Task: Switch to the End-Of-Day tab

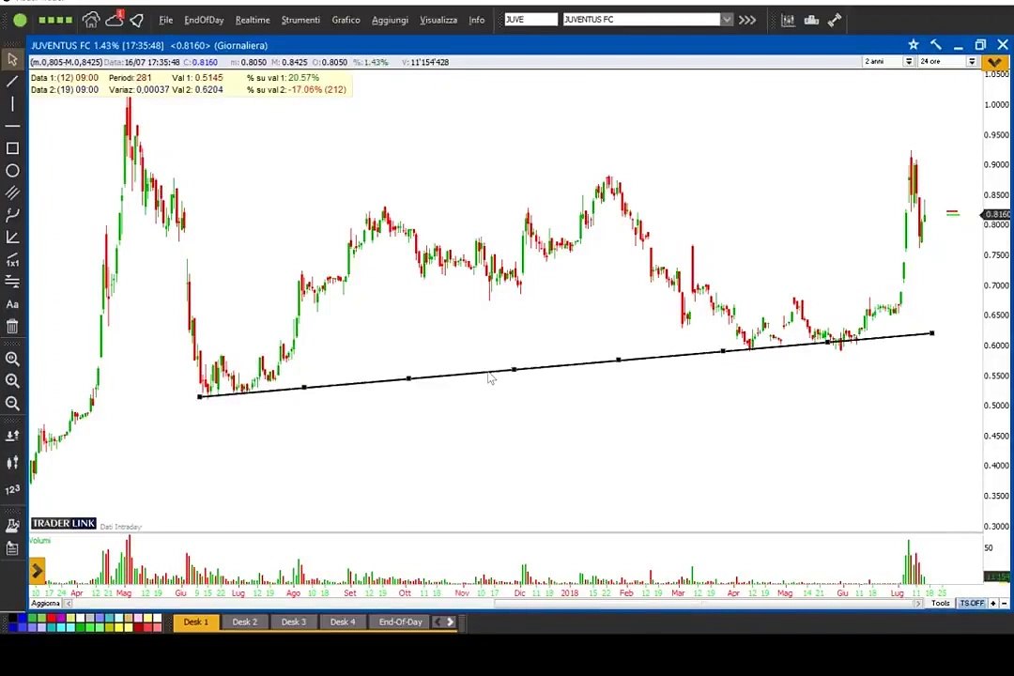Action: [400, 622]
